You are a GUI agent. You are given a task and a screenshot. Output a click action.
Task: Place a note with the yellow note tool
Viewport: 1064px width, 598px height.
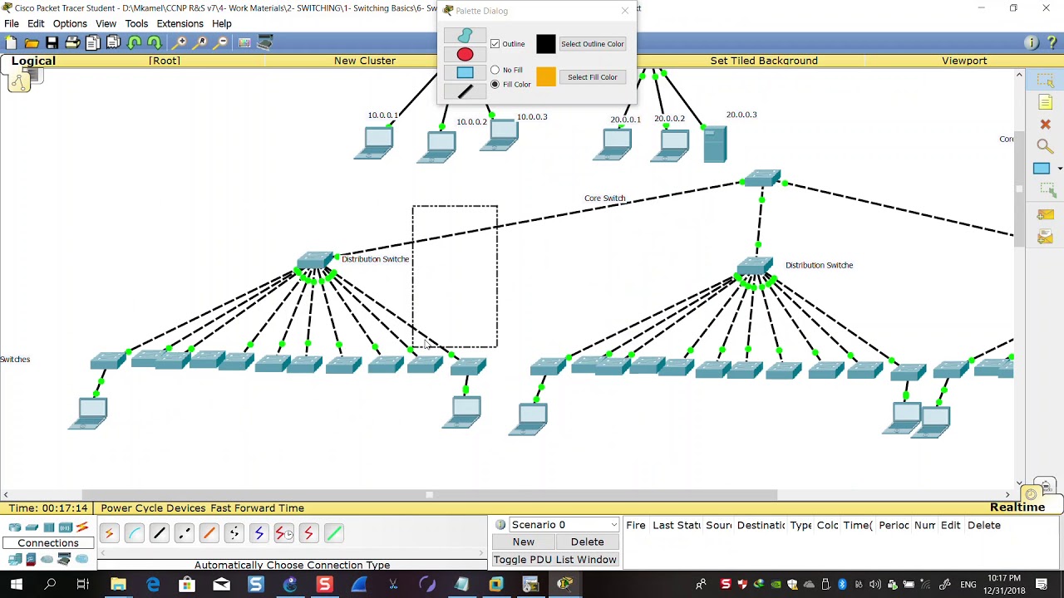click(x=1045, y=102)
